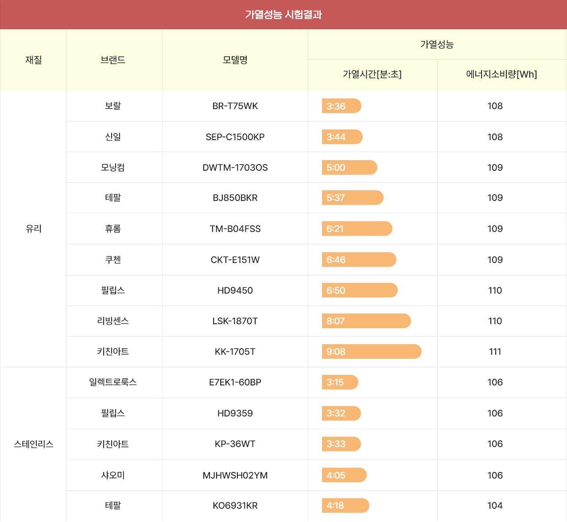Select model name 'KO6931KR'
This screenshot has width=567, height=522.
[x=235, y=506]
